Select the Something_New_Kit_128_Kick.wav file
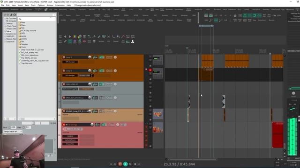300x168 pixels. tap(35, 61)
